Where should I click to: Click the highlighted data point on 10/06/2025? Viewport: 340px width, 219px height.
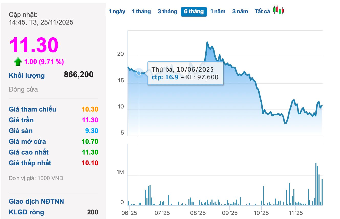click(x=139, y=73)
